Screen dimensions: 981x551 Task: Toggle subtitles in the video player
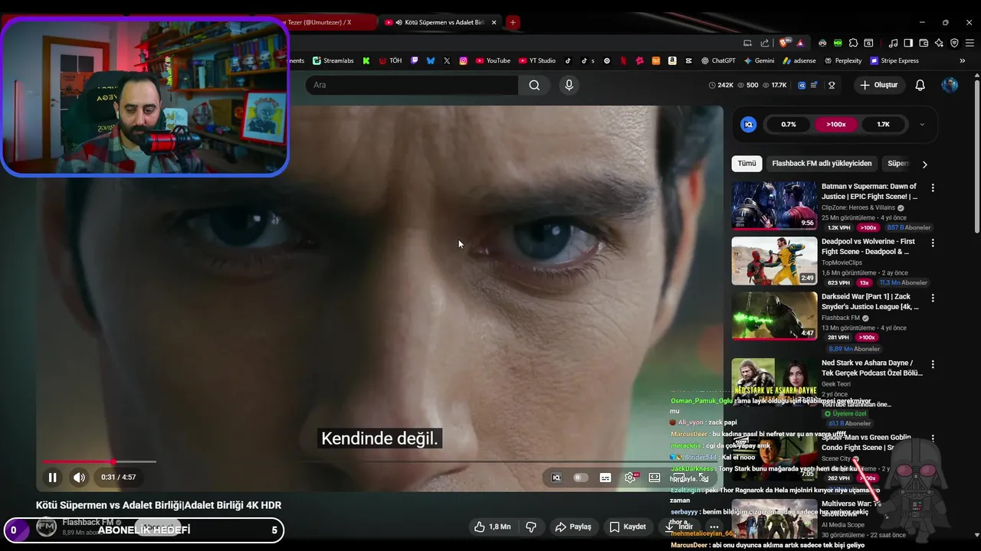point(605,478)
